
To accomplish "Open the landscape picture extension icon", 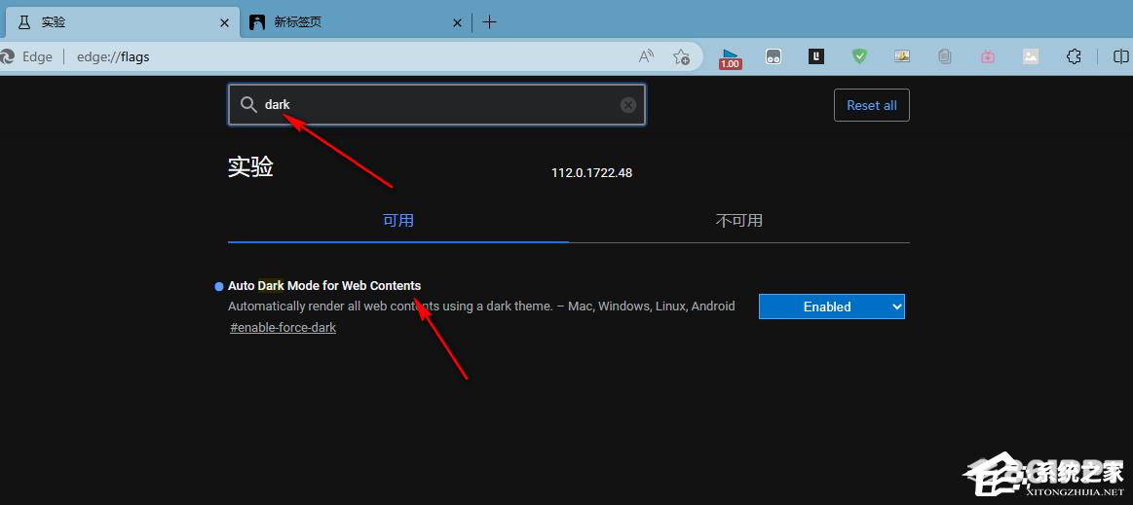I will click(x=902, y=56).
